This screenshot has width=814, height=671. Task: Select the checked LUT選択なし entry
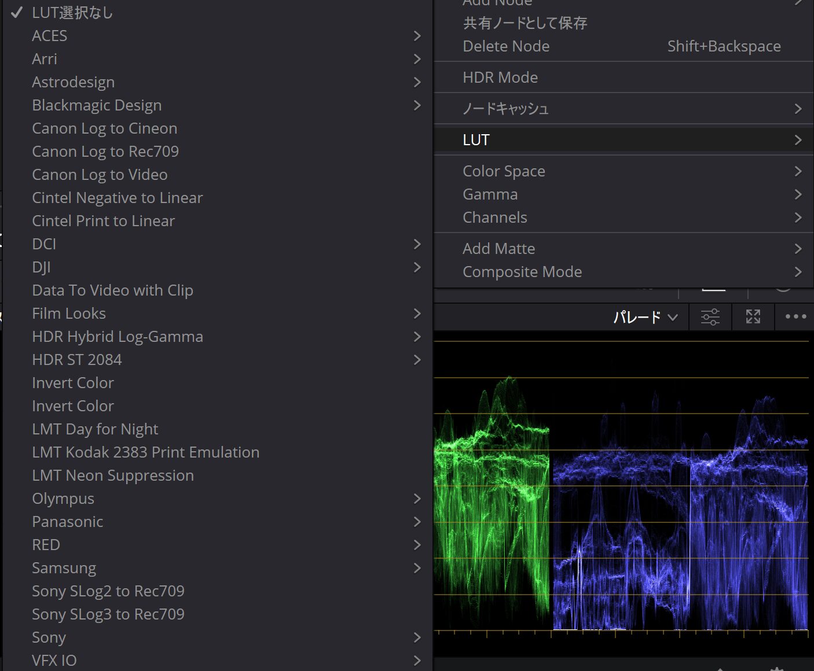click(218, 13)
